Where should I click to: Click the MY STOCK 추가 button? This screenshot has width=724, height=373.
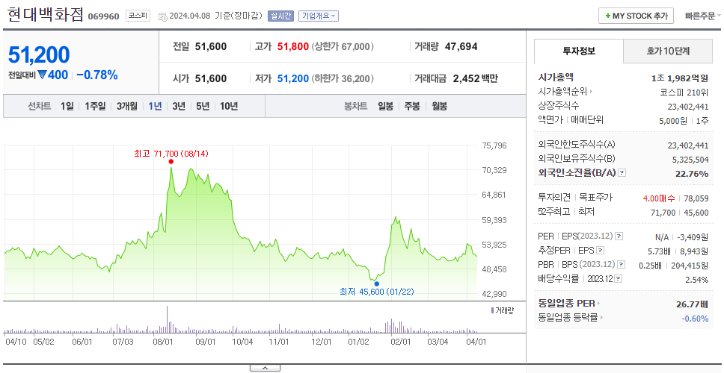click(636, 16)
